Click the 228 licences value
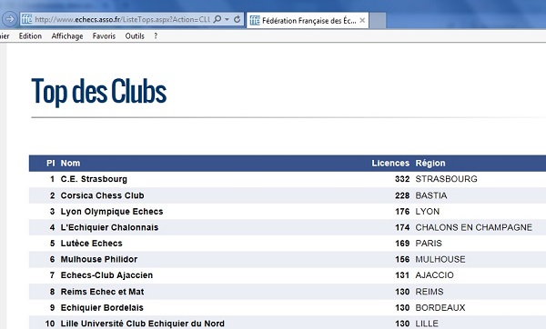546x329 pixels. pyautogui.click(x=402, y=195)
